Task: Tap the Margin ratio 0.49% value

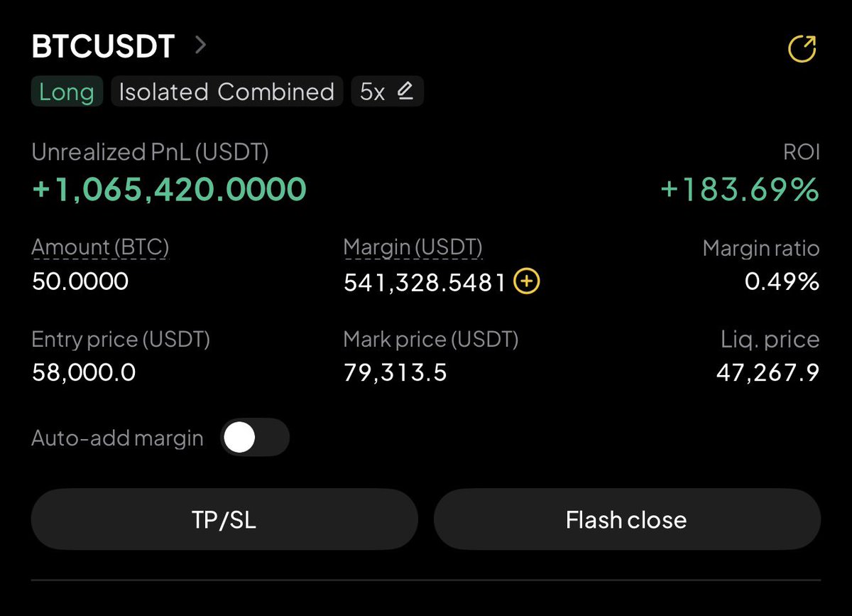Action: coord(782,282)
